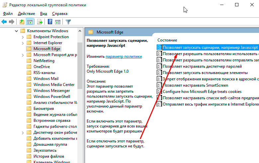The image size is (259, 163).
Task: Open the Справка menu
Action: (60, 14)
